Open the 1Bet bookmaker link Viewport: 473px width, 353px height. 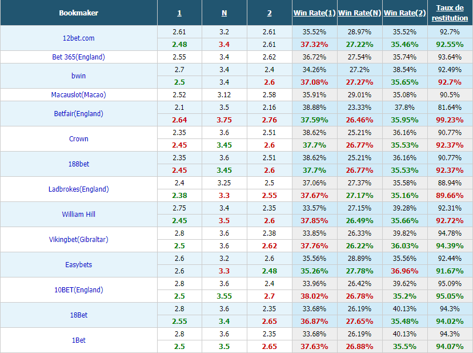(x=78, y=340)
